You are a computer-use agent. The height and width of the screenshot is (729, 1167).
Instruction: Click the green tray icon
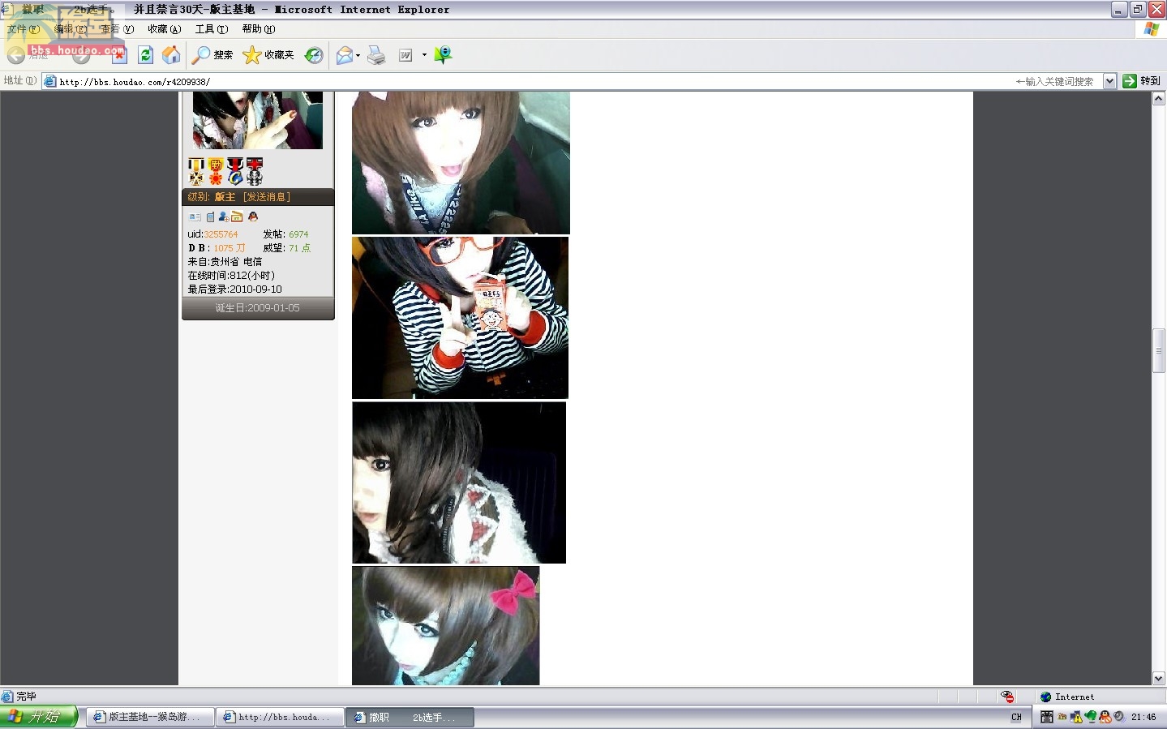point(1091,717)
